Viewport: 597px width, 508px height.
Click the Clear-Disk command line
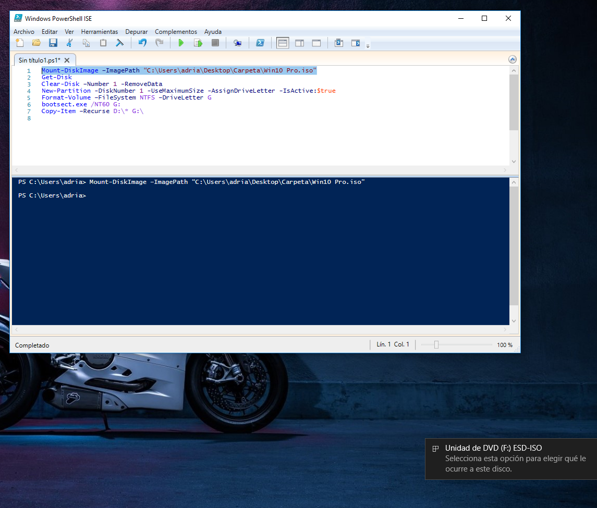102,84
